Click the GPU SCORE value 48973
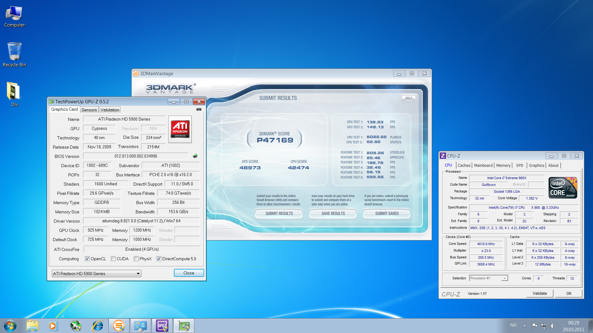 click(250, 168)
